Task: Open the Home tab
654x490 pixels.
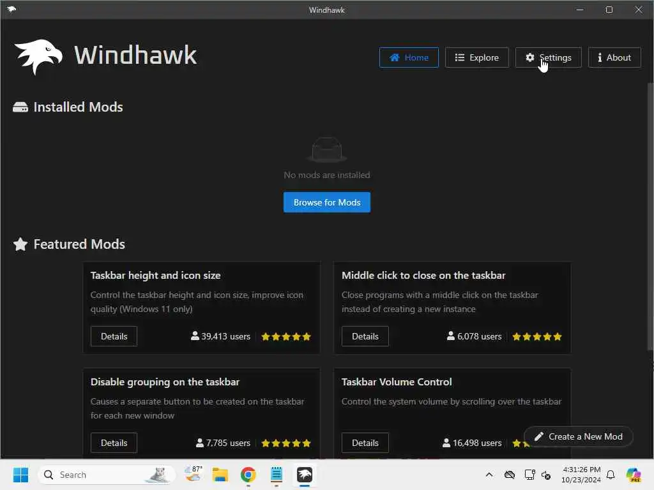Action: coord(409,57)
